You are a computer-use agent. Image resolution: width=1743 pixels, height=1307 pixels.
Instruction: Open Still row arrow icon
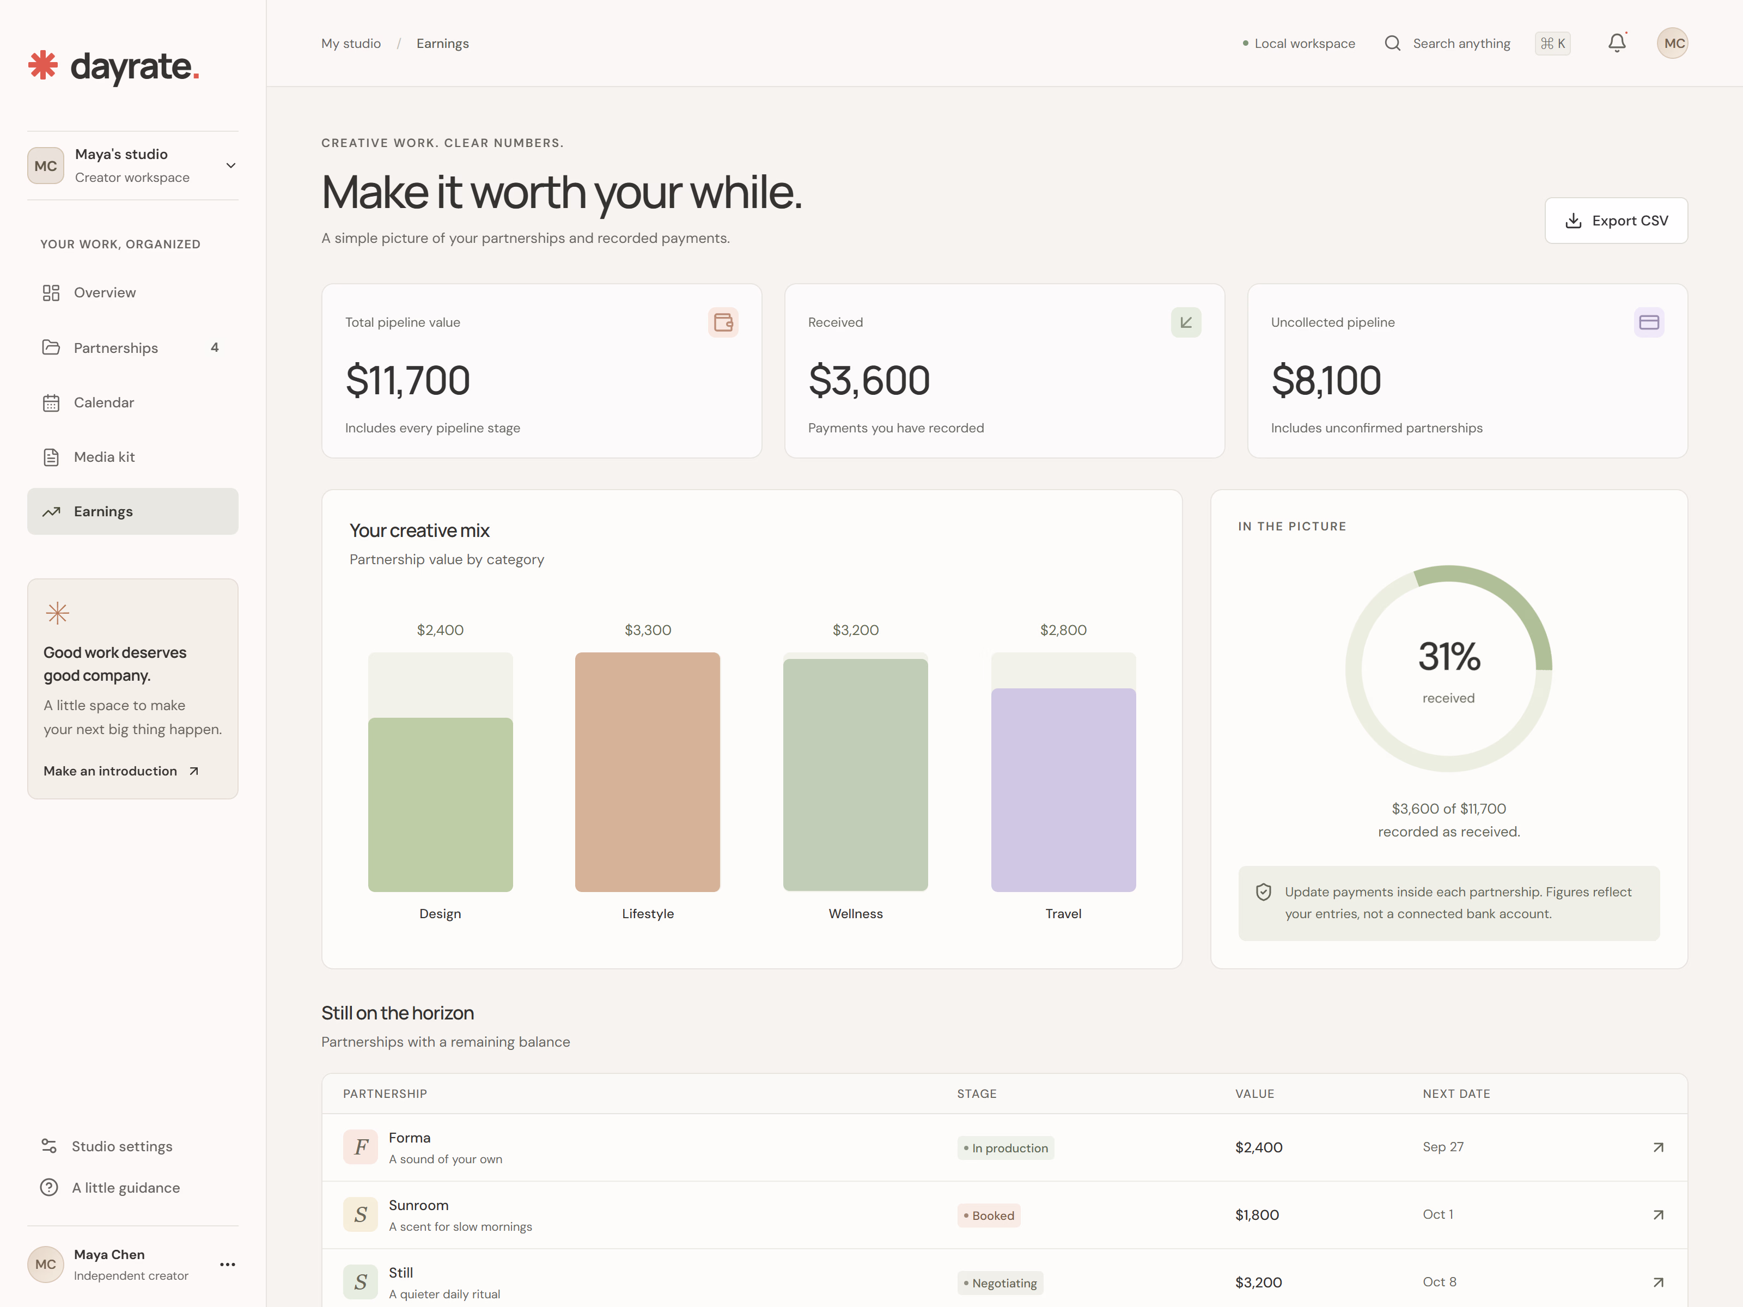[x=1658, y=1282]
